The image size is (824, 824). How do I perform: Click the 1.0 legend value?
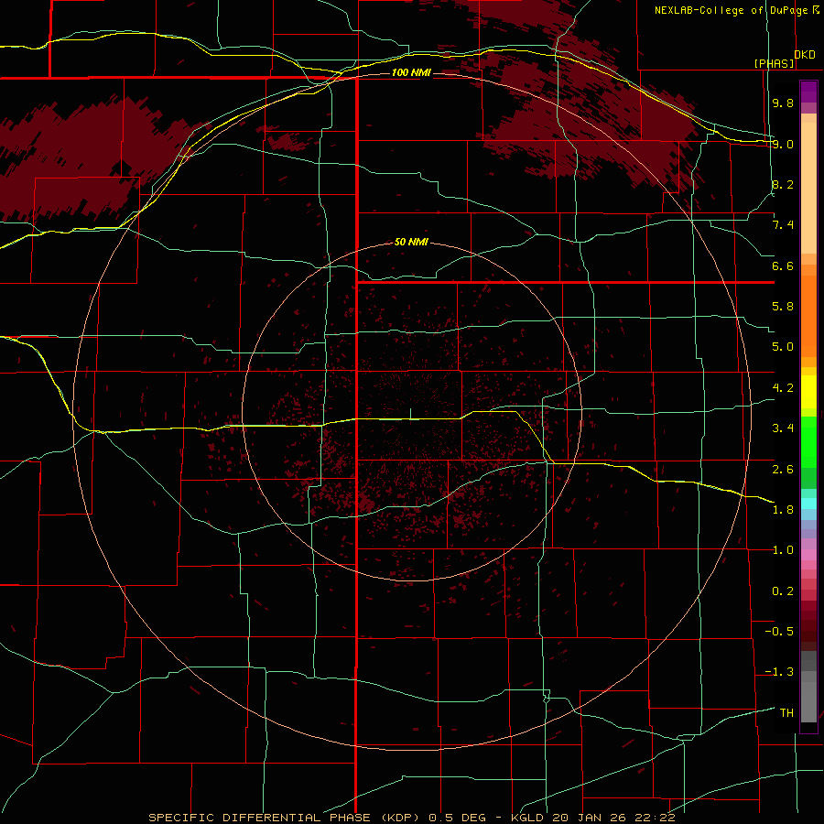tap(783, 550)
